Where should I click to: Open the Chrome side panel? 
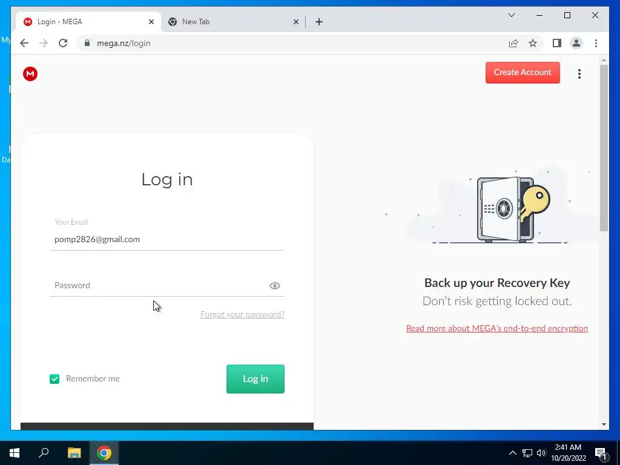pos(557,43)
